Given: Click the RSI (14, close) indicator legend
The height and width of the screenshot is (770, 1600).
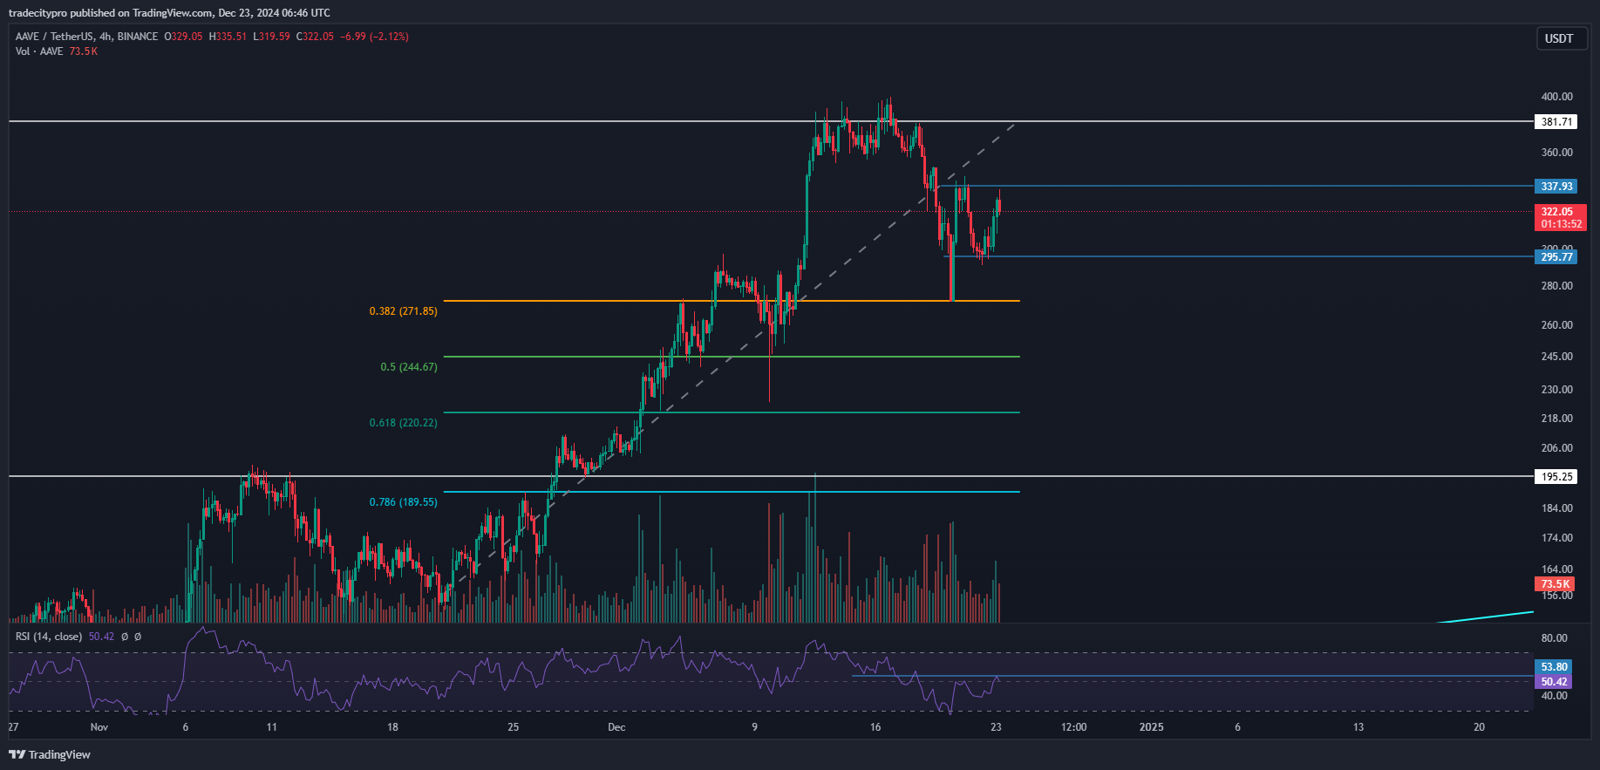Looking at the screenshot, I should [49, 637].
